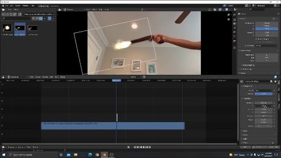The height and width of the screenshot is (158, 281).
Task: Toggle auto keying record button
Action: click(x=129, y=147)
